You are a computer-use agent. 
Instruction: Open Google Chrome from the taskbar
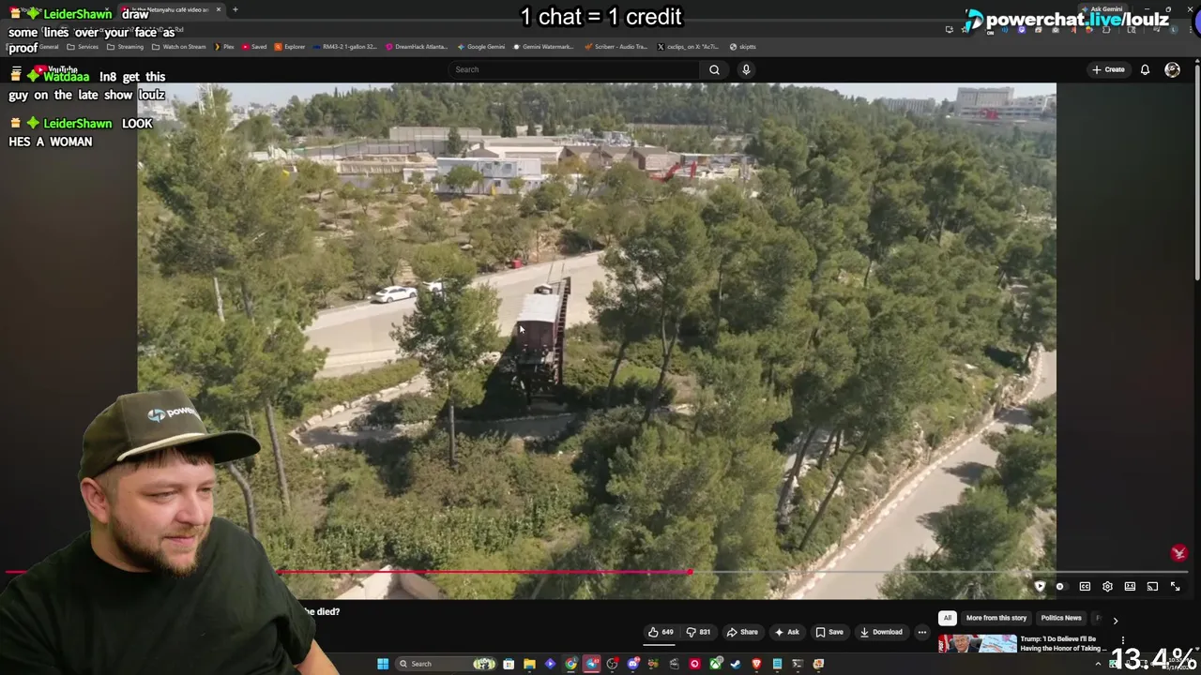click(570, 664)
